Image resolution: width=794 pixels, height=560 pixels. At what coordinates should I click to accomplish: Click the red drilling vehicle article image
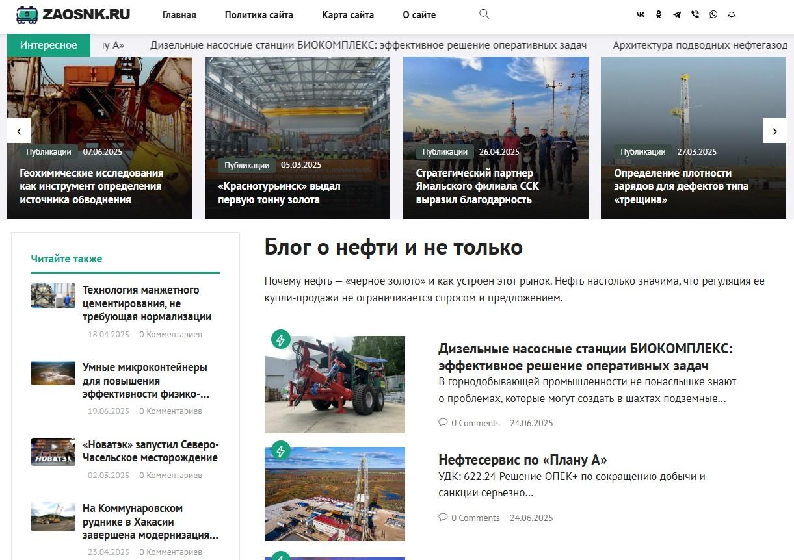[335, 385]
